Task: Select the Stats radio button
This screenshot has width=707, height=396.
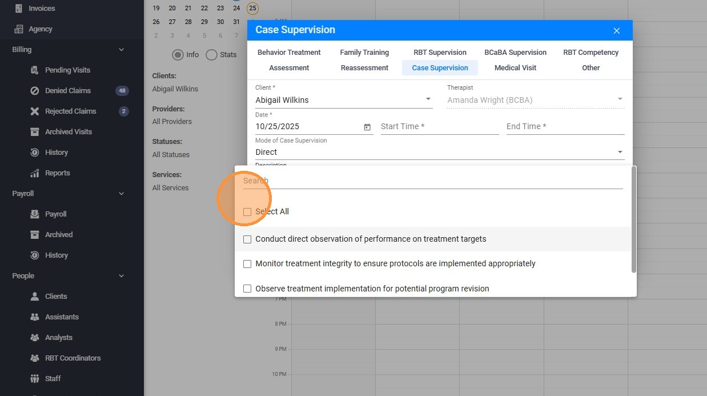Action: (212, 55)
